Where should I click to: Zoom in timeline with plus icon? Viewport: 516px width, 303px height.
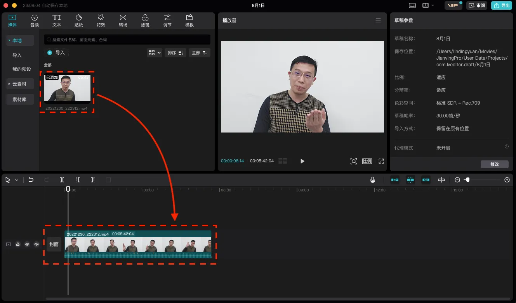pos(507,180)
